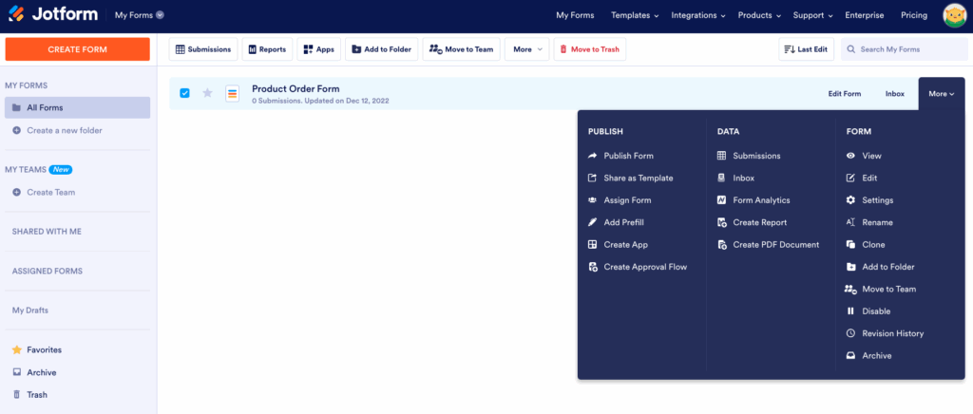Click the Clone form icon
The width and height of the screenshot is (973, 414).
tap(850, 245)
